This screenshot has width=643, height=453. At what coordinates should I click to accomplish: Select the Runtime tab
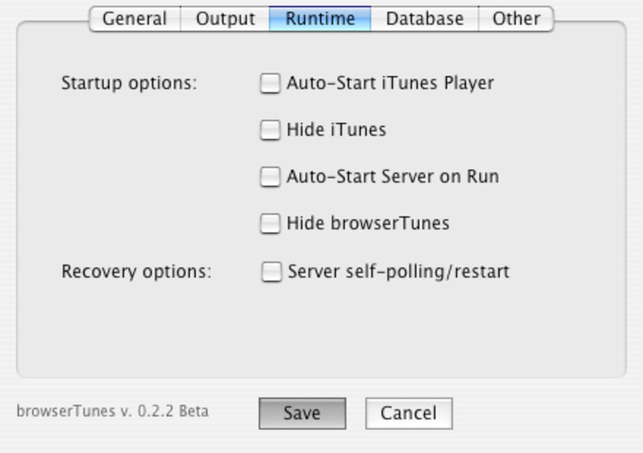[320, 19]
